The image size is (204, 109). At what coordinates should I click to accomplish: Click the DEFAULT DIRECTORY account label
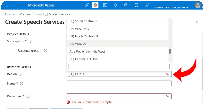pyautogui.click(x=172, y=7)
